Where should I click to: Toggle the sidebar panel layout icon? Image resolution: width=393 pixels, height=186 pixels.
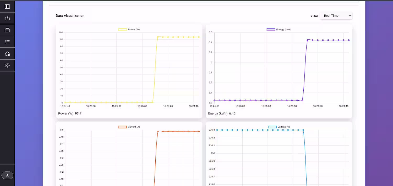point(7,7)
